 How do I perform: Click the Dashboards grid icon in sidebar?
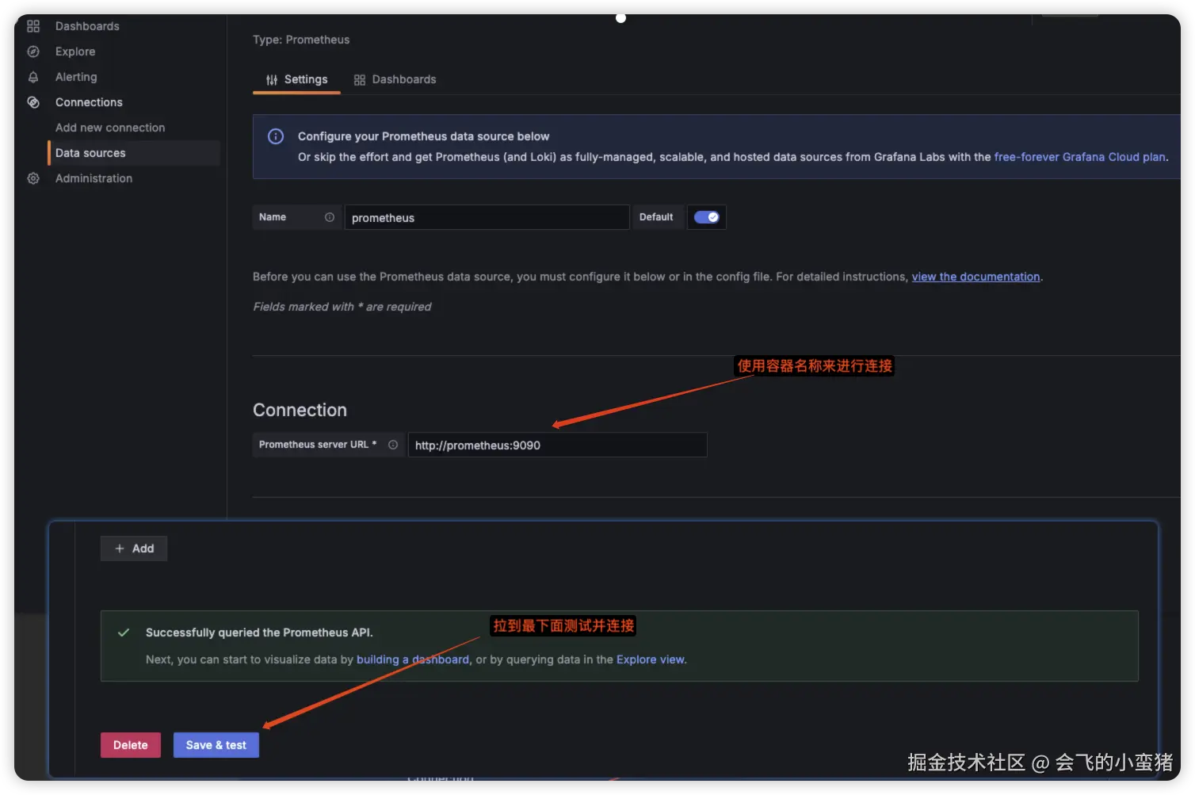pyautogui.click(x=33, y=26)
